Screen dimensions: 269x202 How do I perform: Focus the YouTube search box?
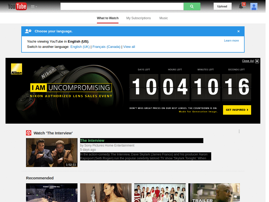[x=122, y=6]
